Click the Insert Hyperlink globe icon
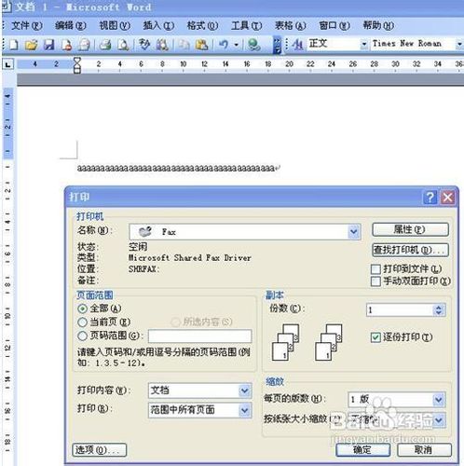 [253, 45]
